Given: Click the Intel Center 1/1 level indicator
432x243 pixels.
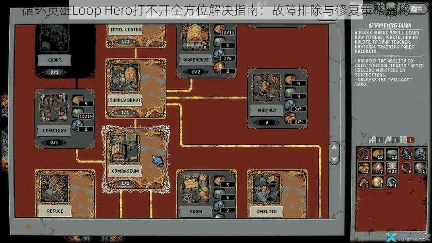Looking at the screenshot, I should coord(125,42).
